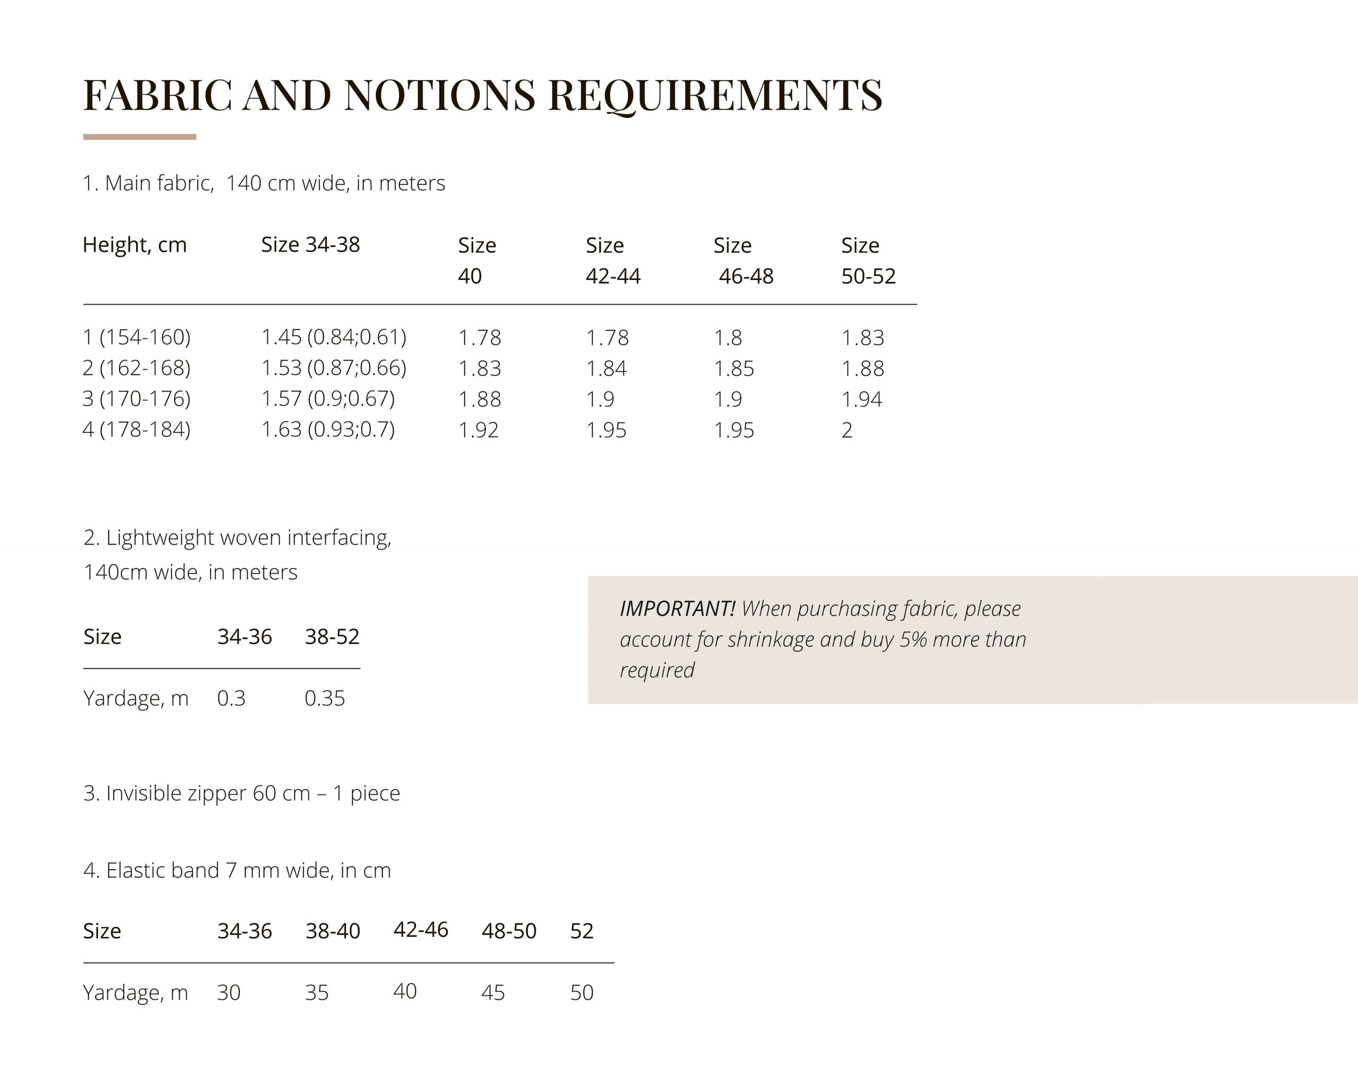Viewport: 1358px width, 1075px height.
Task: Click the 1.92 value in the fabric table
Action: point(478,430)
